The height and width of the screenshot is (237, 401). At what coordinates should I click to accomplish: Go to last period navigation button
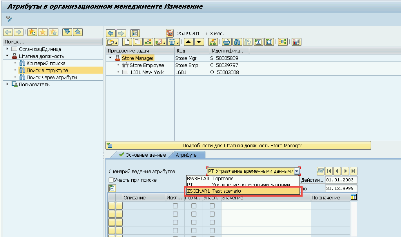pos(354,171)
